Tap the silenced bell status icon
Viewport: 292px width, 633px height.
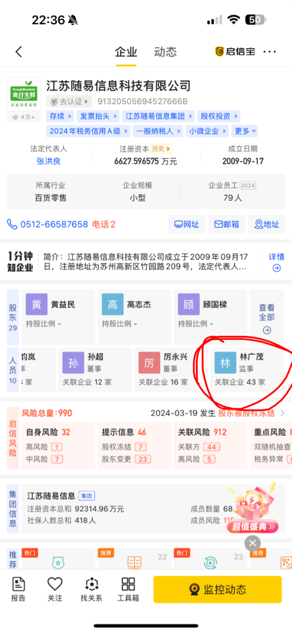73,20
